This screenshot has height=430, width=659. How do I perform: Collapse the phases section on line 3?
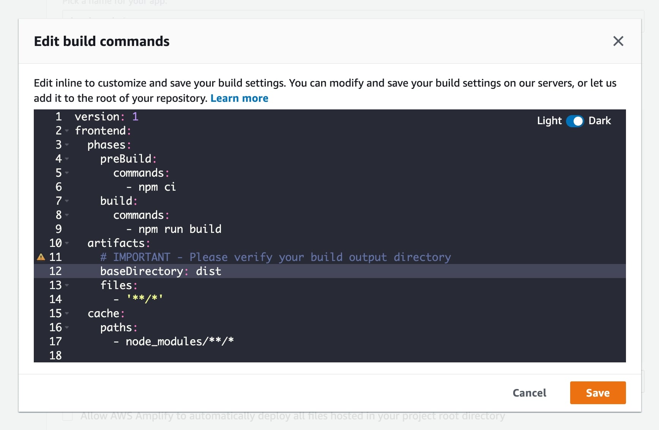pos(67,145)
